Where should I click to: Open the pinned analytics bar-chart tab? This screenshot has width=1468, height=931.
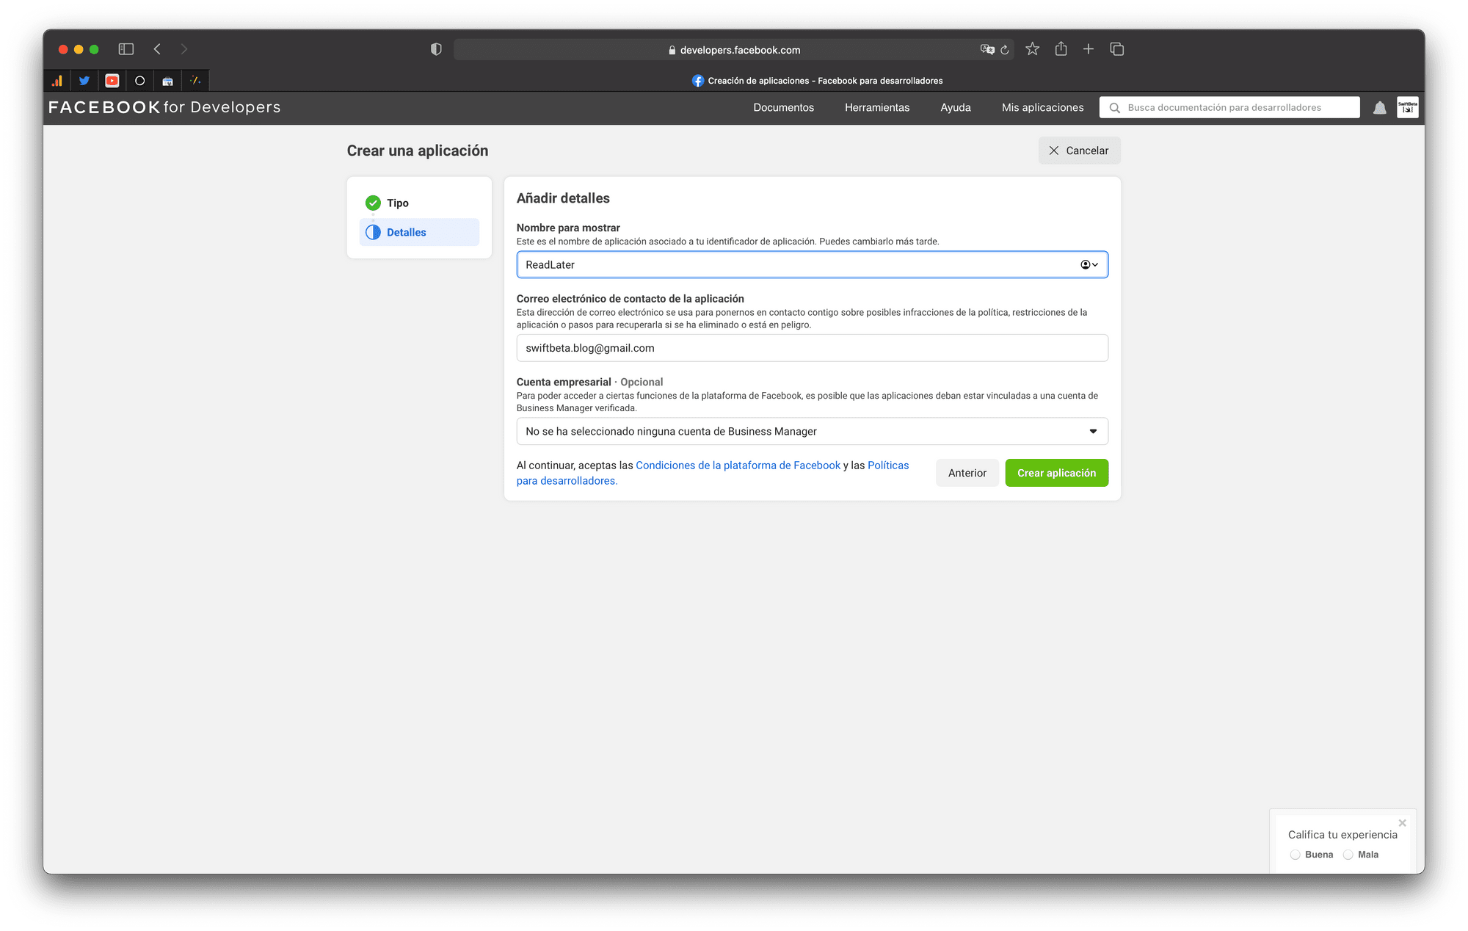[x=57, y=81]
